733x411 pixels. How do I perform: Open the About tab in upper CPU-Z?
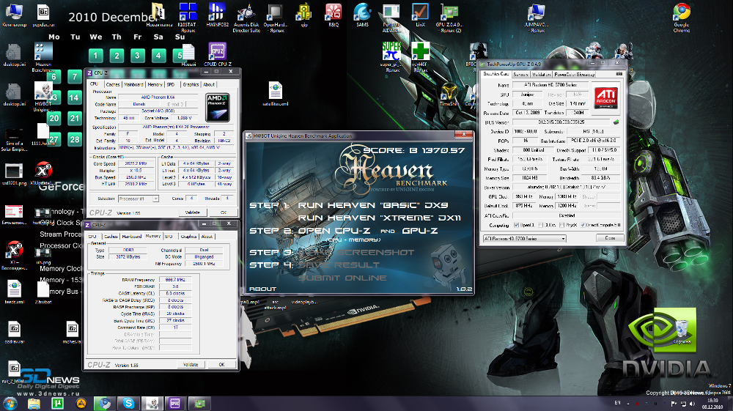(209, 84)
